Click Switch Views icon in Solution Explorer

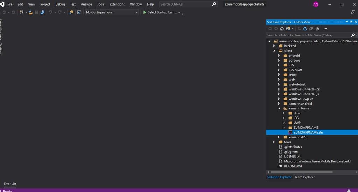(288, 29)
